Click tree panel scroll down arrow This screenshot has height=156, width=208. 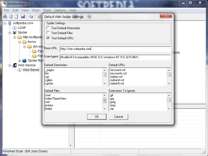click(70, 145)
